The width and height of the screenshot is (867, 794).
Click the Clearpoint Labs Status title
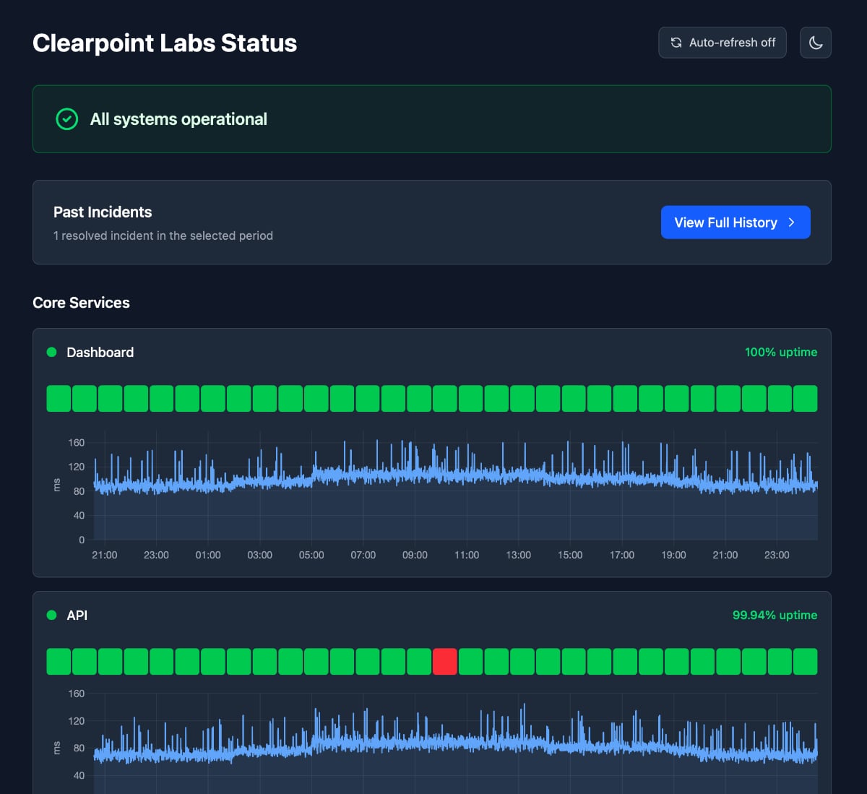[164, 43]
